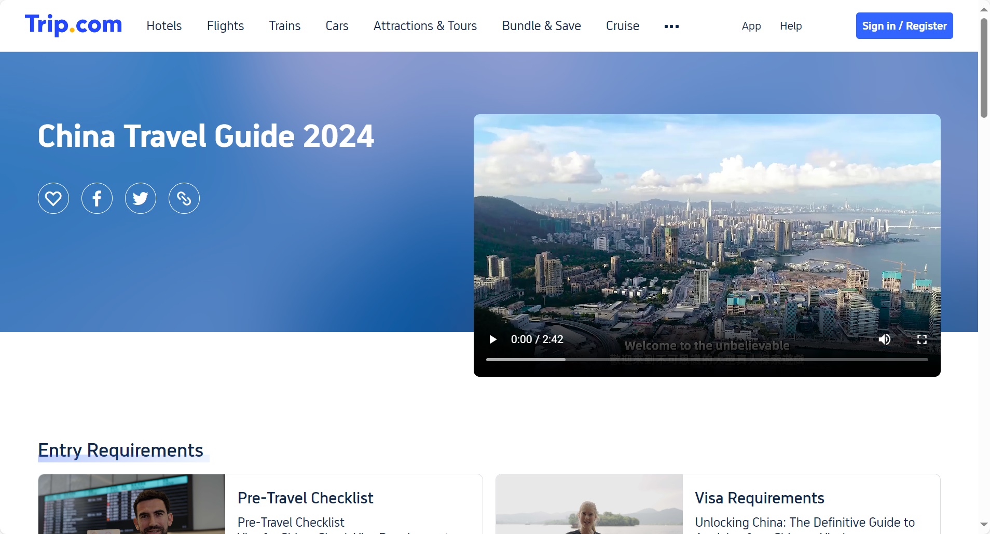Open Attractions & Tours
Screen dimensions: 990x534
(425, 26)
